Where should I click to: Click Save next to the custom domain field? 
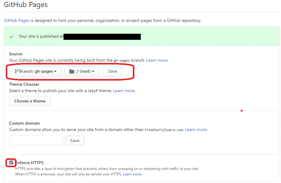(75, 140)
